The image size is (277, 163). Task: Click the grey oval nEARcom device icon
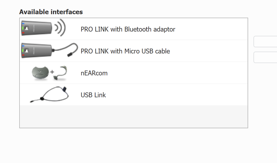(41, 73)
